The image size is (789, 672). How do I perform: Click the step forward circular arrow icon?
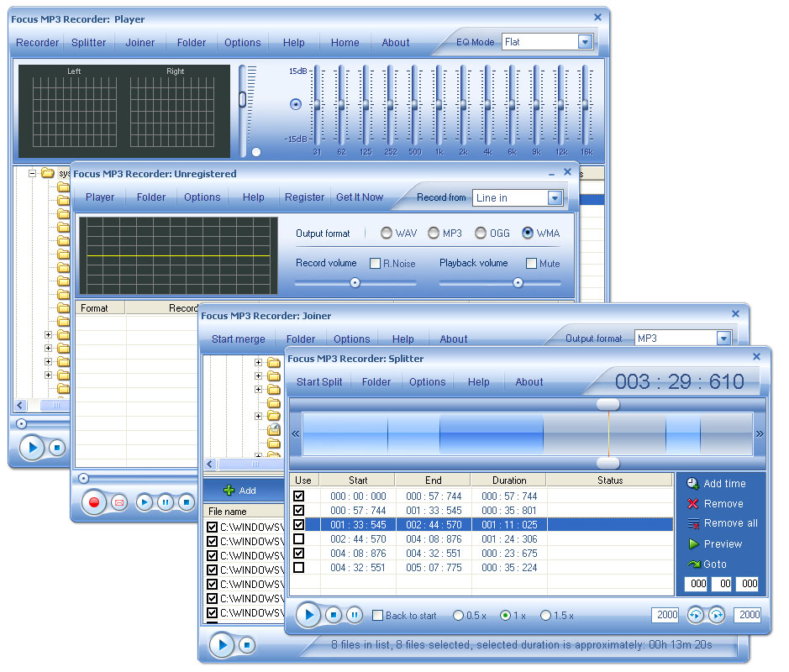click(717, 615)
